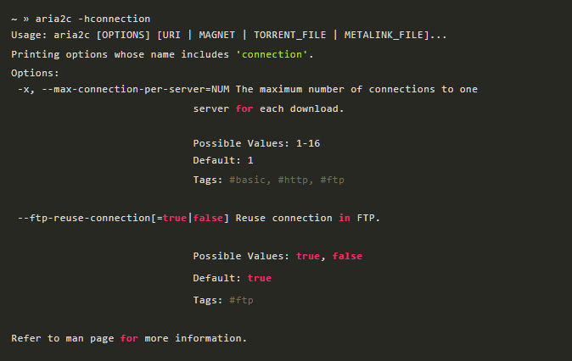Click the red true inside the square brackets
The image size is (572, 361).
point(174,218)
